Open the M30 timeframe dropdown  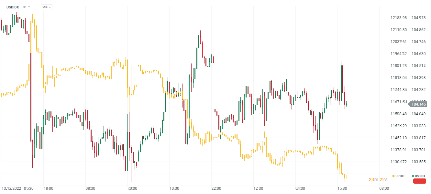point(47,7)
